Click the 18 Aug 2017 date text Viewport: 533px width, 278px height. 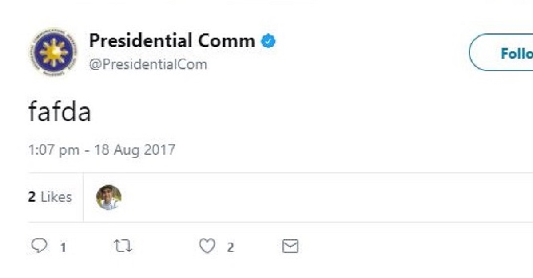[134, 150]
